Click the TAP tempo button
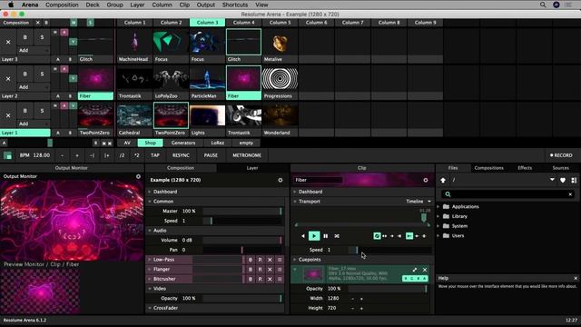The image size is (581, 327). [155, 155]
